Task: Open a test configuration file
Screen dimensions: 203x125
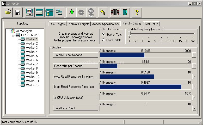Action: click(8, 12)
